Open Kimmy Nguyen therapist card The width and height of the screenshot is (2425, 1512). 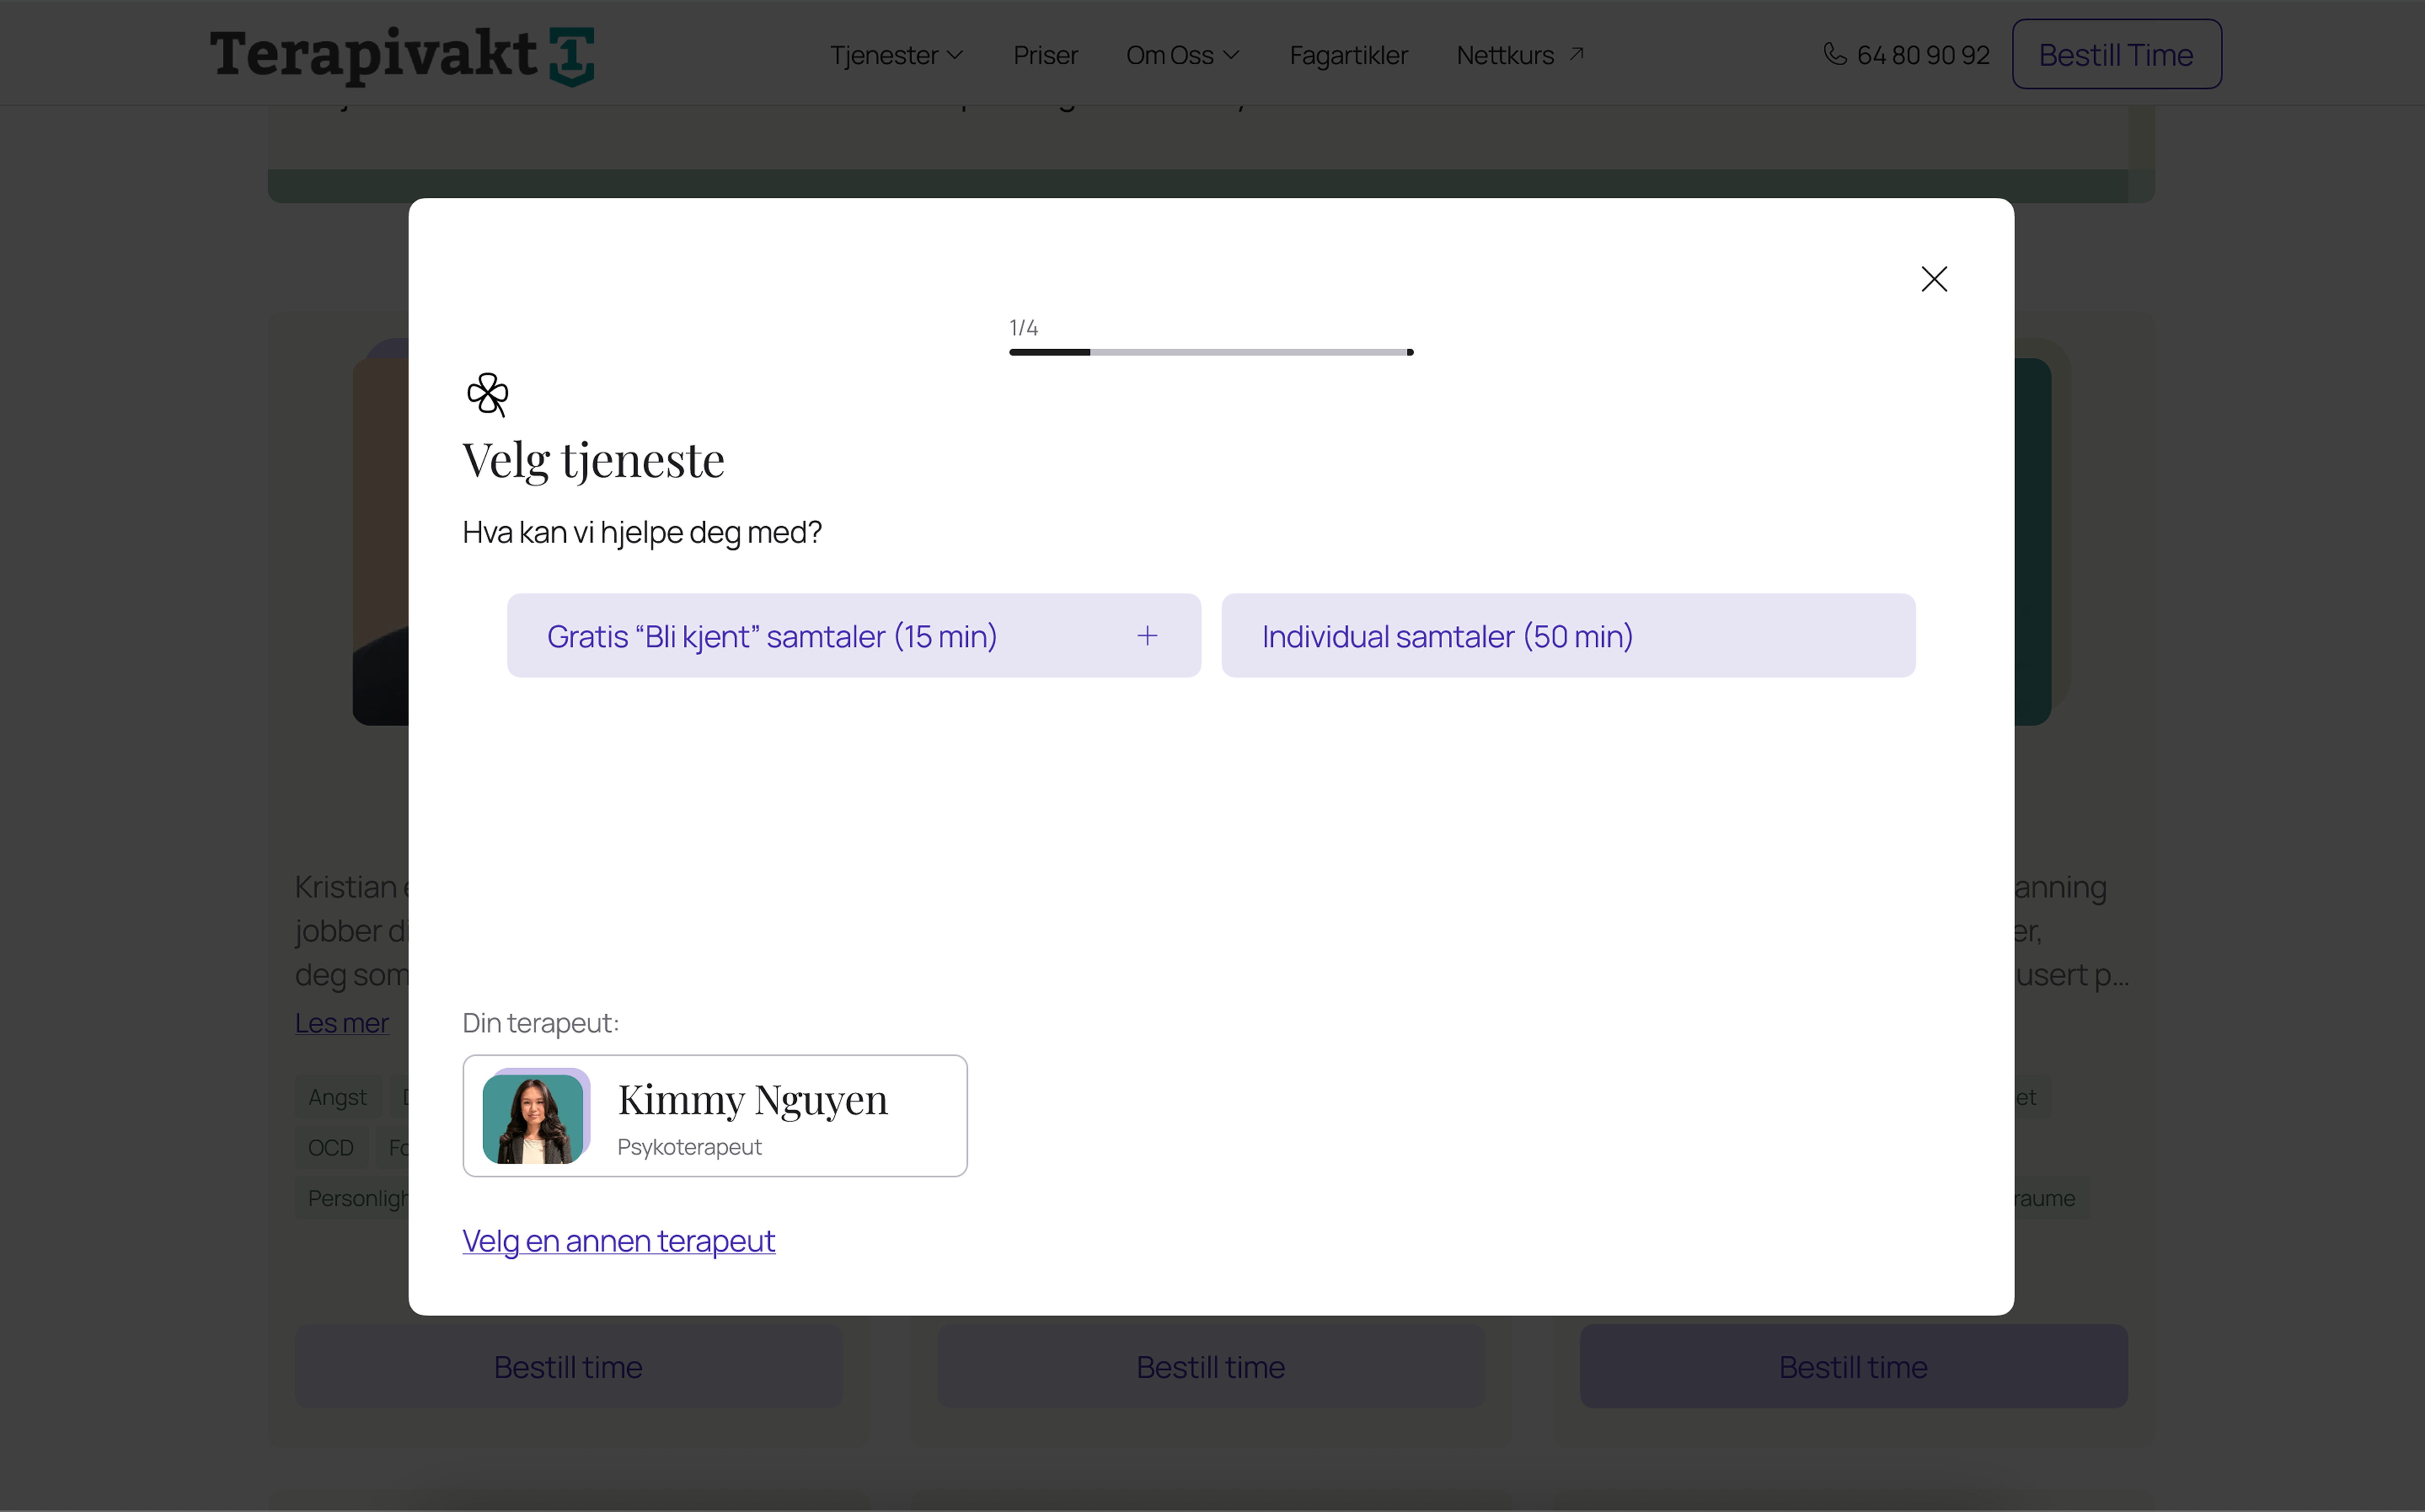[x=715, y=1116]
